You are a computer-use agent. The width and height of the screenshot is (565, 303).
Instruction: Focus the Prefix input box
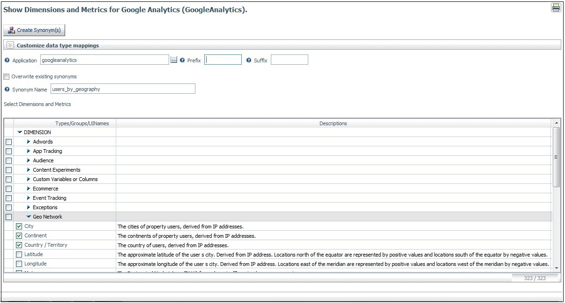coord(223,60)
